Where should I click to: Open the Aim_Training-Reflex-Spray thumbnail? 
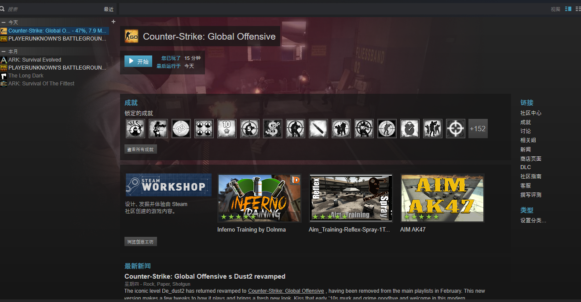(351, 198)
